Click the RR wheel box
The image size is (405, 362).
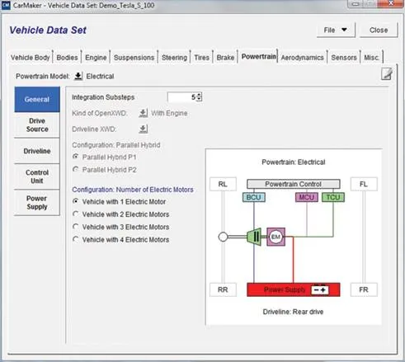[223, 289]
